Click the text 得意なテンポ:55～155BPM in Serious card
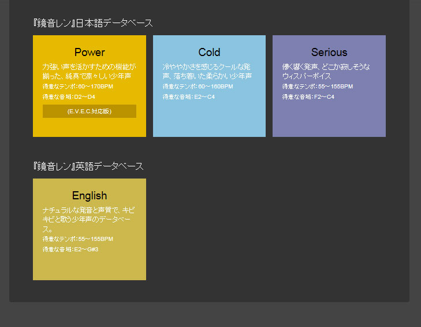Image resolution: width=421 pixels, height=327 pixels. (x=318, y=87)
